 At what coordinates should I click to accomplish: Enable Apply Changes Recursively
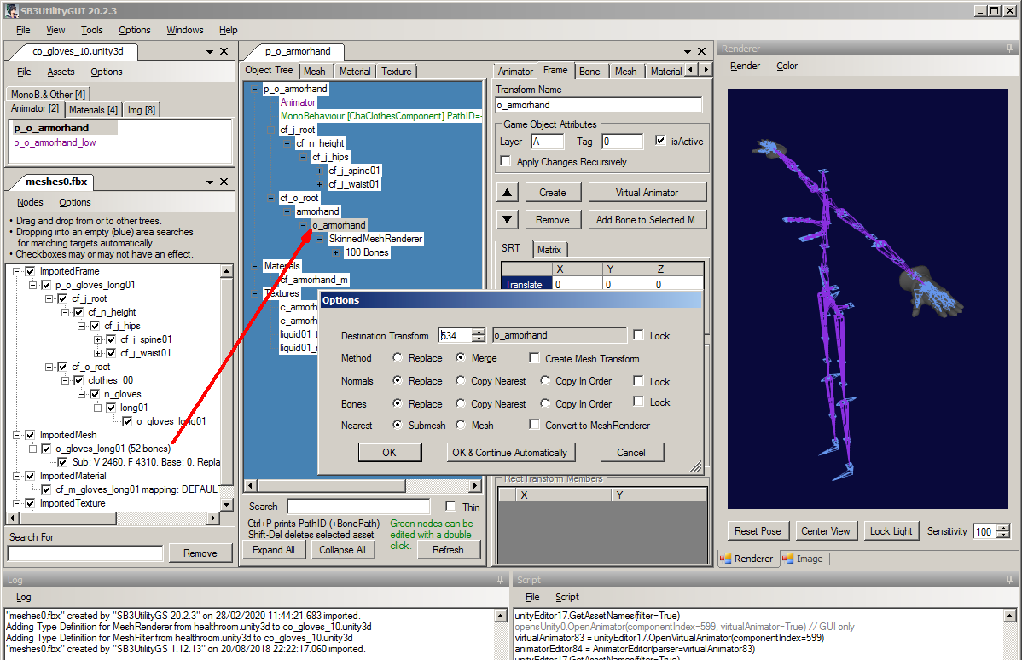(505, 161)
